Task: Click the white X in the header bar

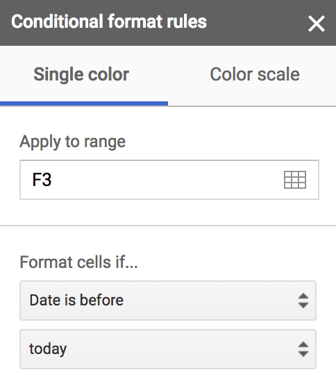Action: 316,24
